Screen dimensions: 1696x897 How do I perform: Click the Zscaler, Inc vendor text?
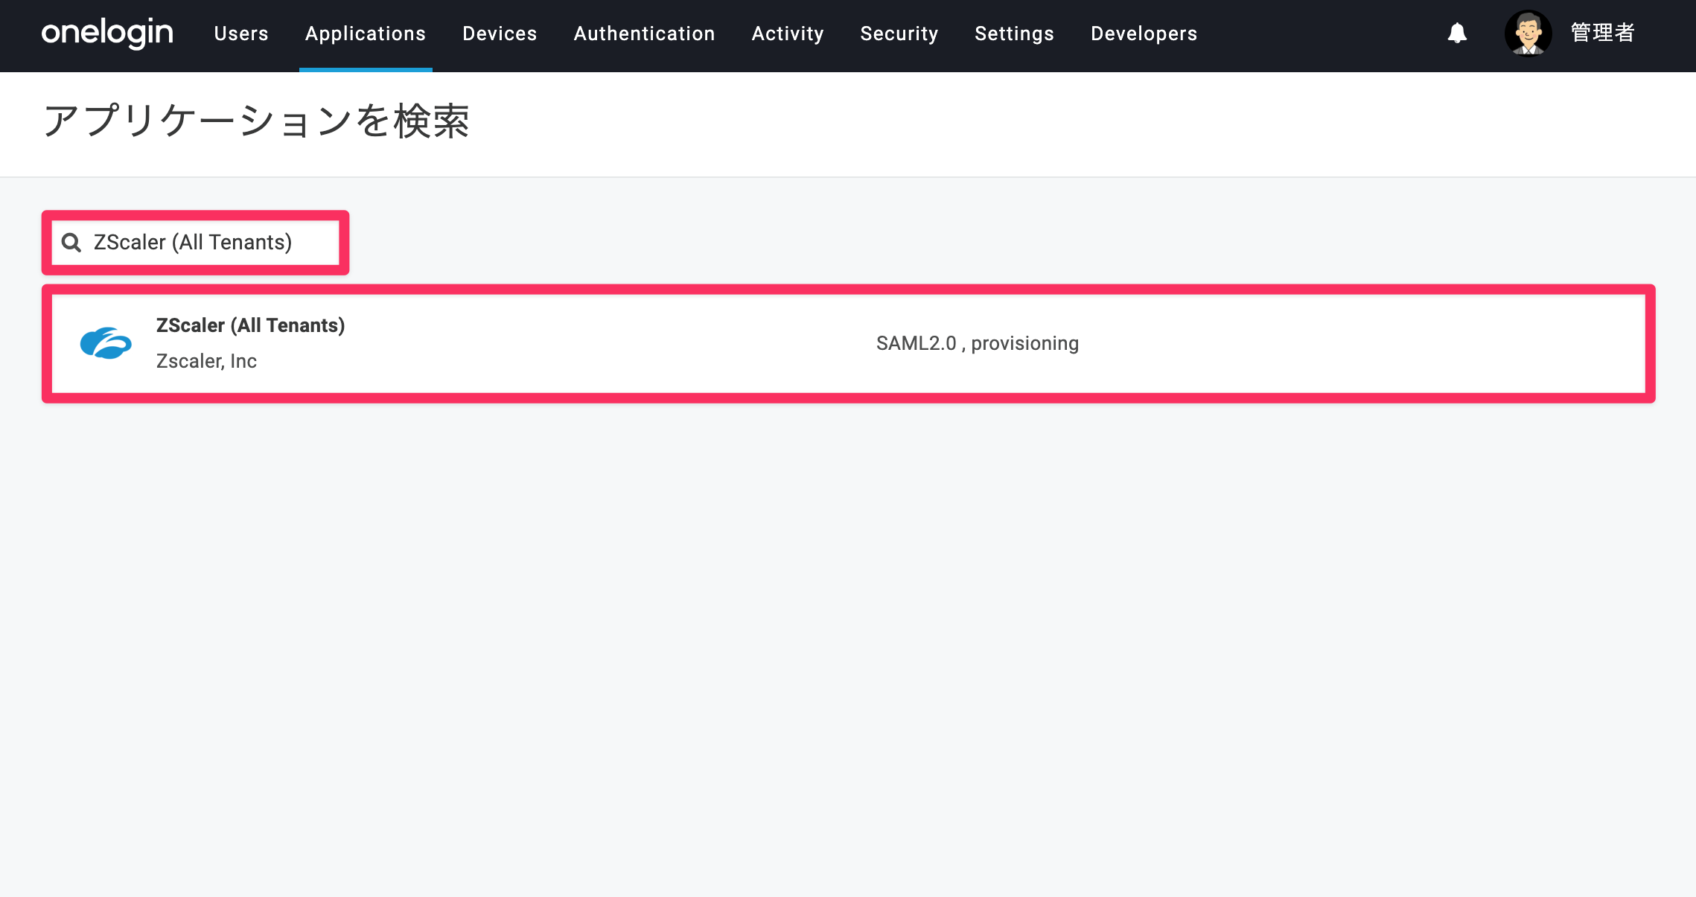pyautogui.click(x=206, y=361)
